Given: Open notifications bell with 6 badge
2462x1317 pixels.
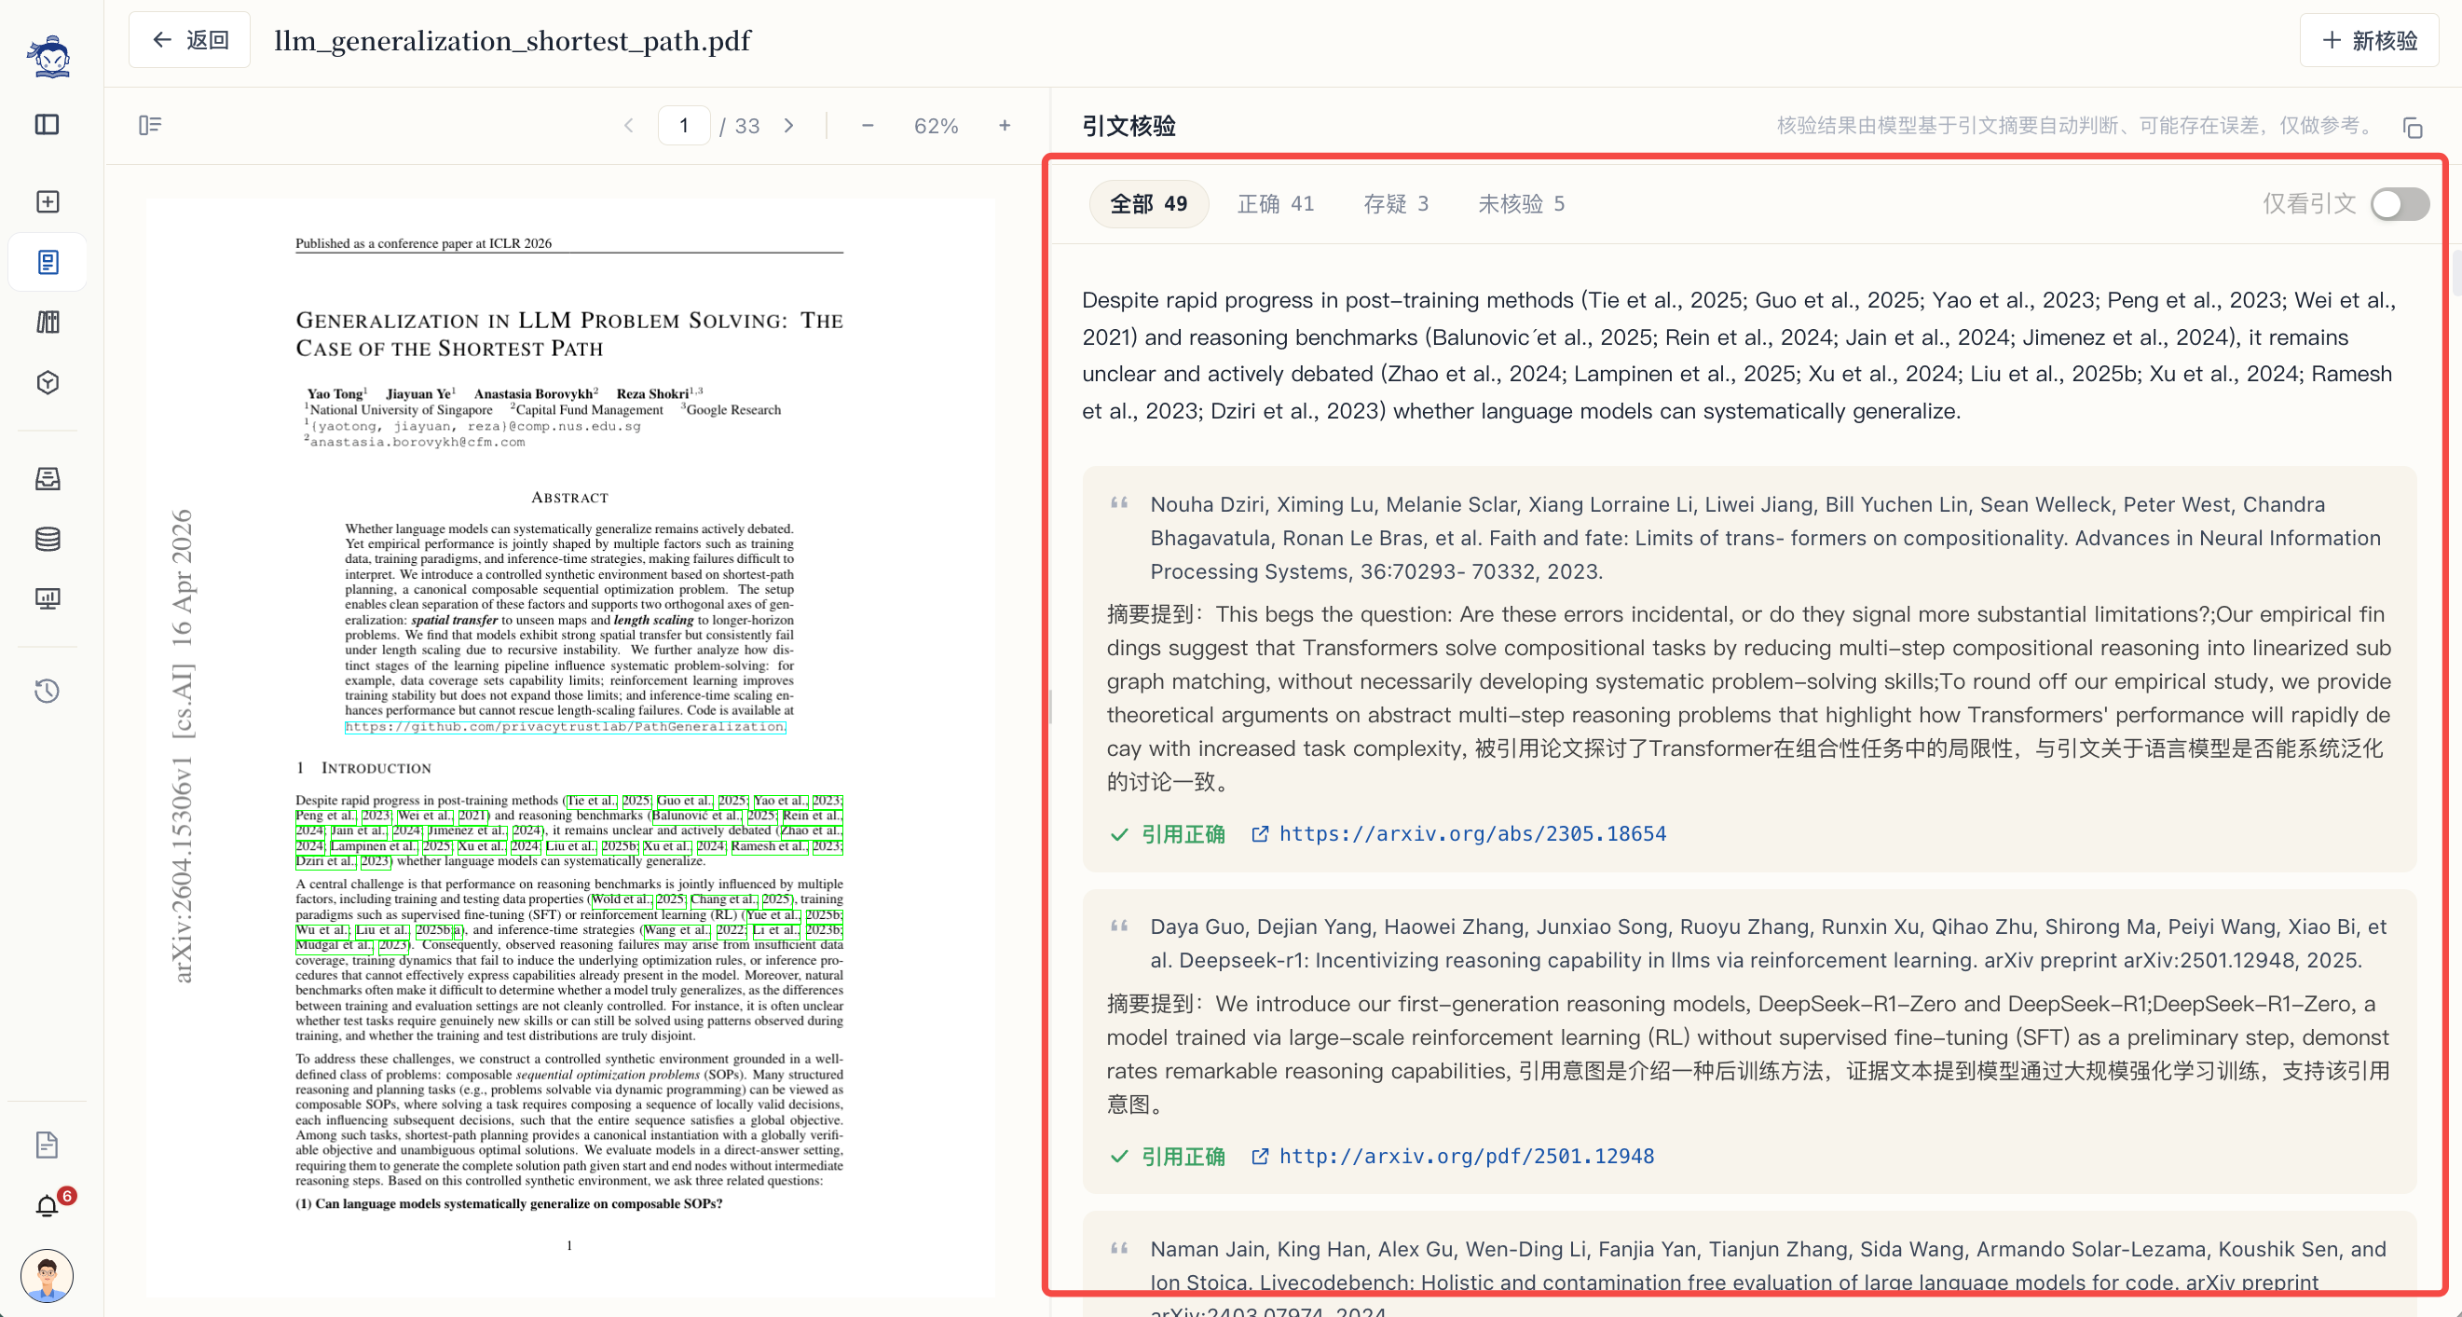Looking at the screenshot, I should 48,1206.
